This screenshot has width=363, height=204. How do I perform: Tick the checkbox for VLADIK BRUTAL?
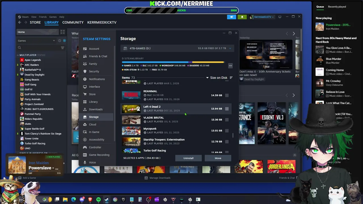point(227,120)
